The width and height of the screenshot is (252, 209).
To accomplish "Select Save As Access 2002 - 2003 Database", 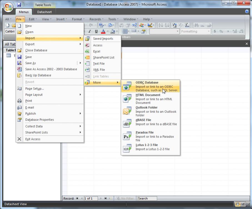I will pos(50,69).
